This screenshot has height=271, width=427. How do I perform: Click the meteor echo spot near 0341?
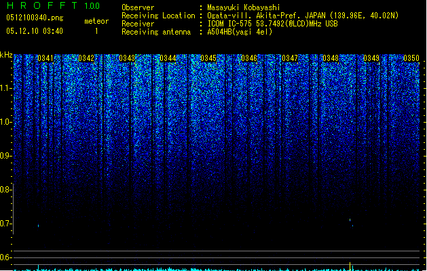point(39,226)
